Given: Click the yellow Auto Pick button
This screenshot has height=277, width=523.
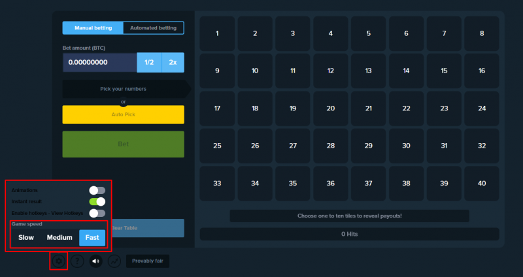Looking at the screenshot, I should pyautogui.click(x=123, y=115).
